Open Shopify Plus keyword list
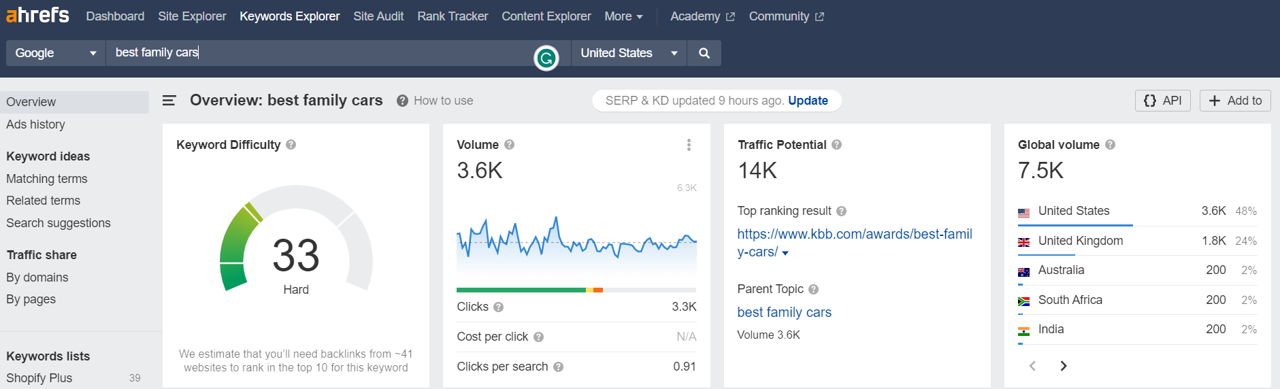The width and height of the screenshot is (1280, 389). point(39,378)
